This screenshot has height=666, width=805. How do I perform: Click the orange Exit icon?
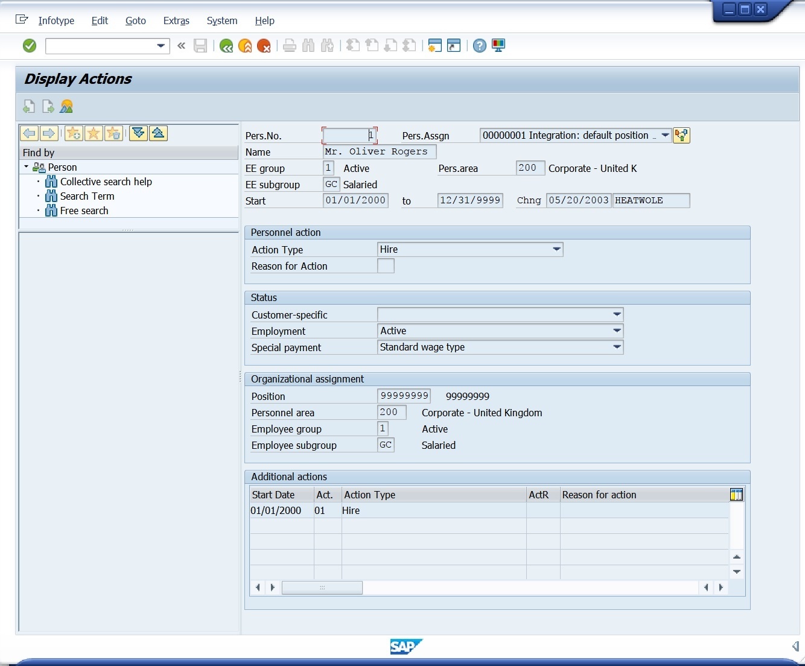pyautogui.click(x=245, y=46)
